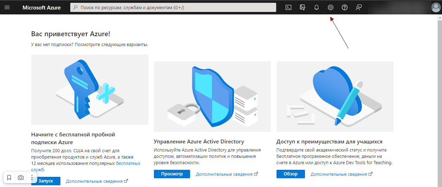The height and width of the screenshot is (187, 442).
Task: Open the help question mark icon
Action: 345,7
